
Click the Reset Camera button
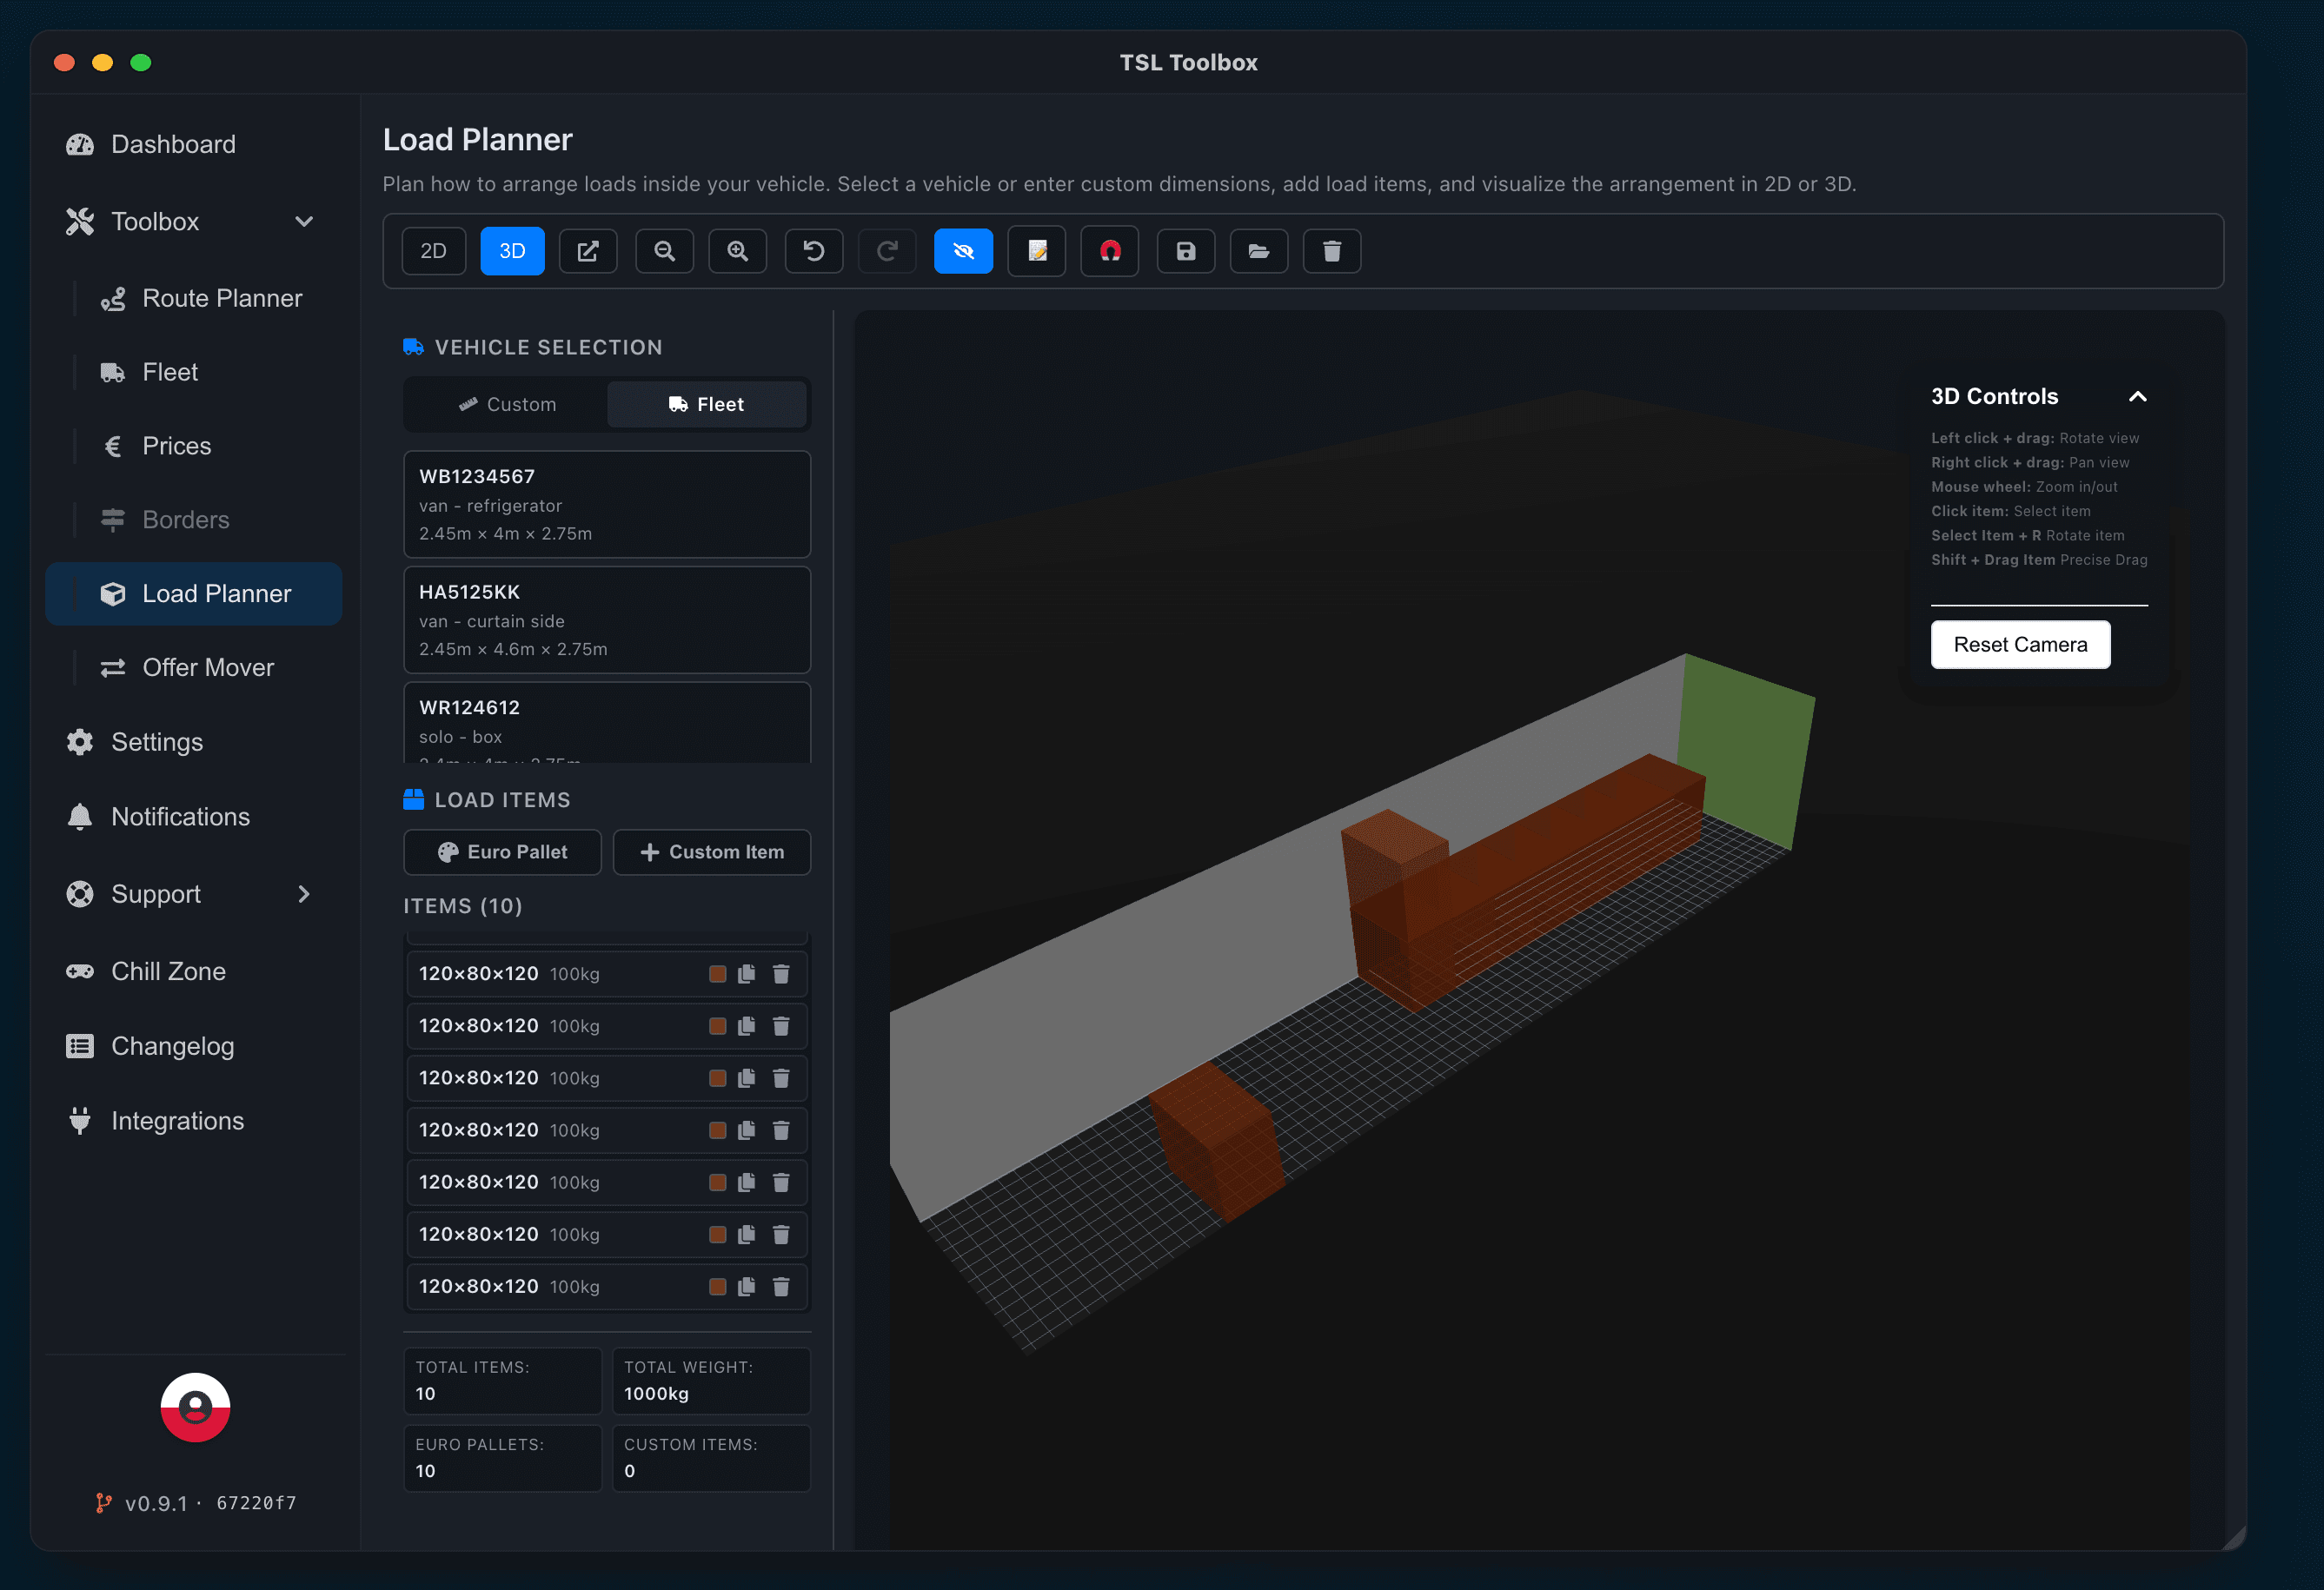pos(2020,645)
